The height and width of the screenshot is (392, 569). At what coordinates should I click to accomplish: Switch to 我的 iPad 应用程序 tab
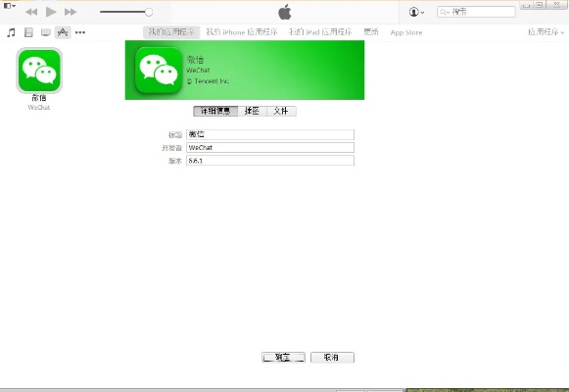click(320, 32)
